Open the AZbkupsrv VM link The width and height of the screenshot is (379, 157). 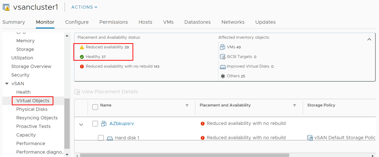(121, 123)
